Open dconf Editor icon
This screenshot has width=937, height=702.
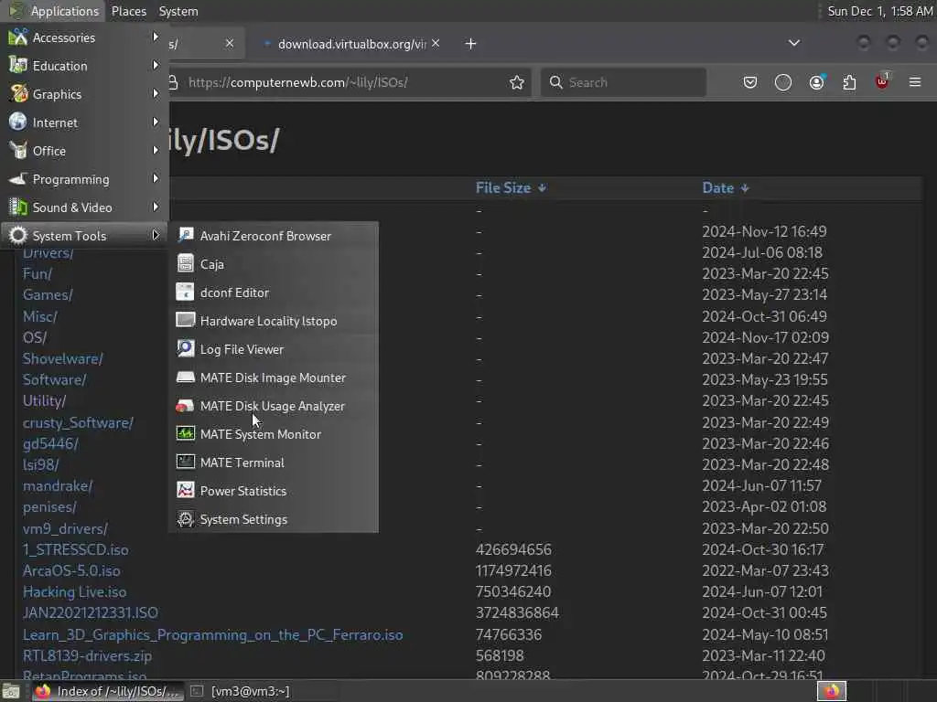[x=185, y=292]
